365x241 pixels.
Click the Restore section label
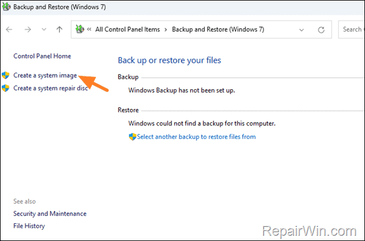pos(129,110)
